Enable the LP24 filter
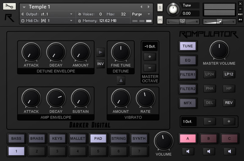This screenshot has height=161, width=244. click(x=210, y=74)
